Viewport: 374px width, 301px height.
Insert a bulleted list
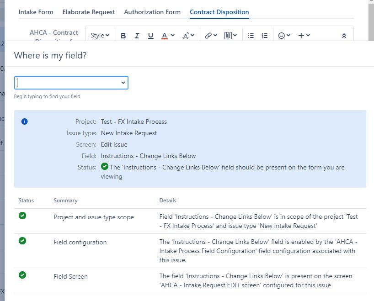pyautogui.click(x=251, y=35)
